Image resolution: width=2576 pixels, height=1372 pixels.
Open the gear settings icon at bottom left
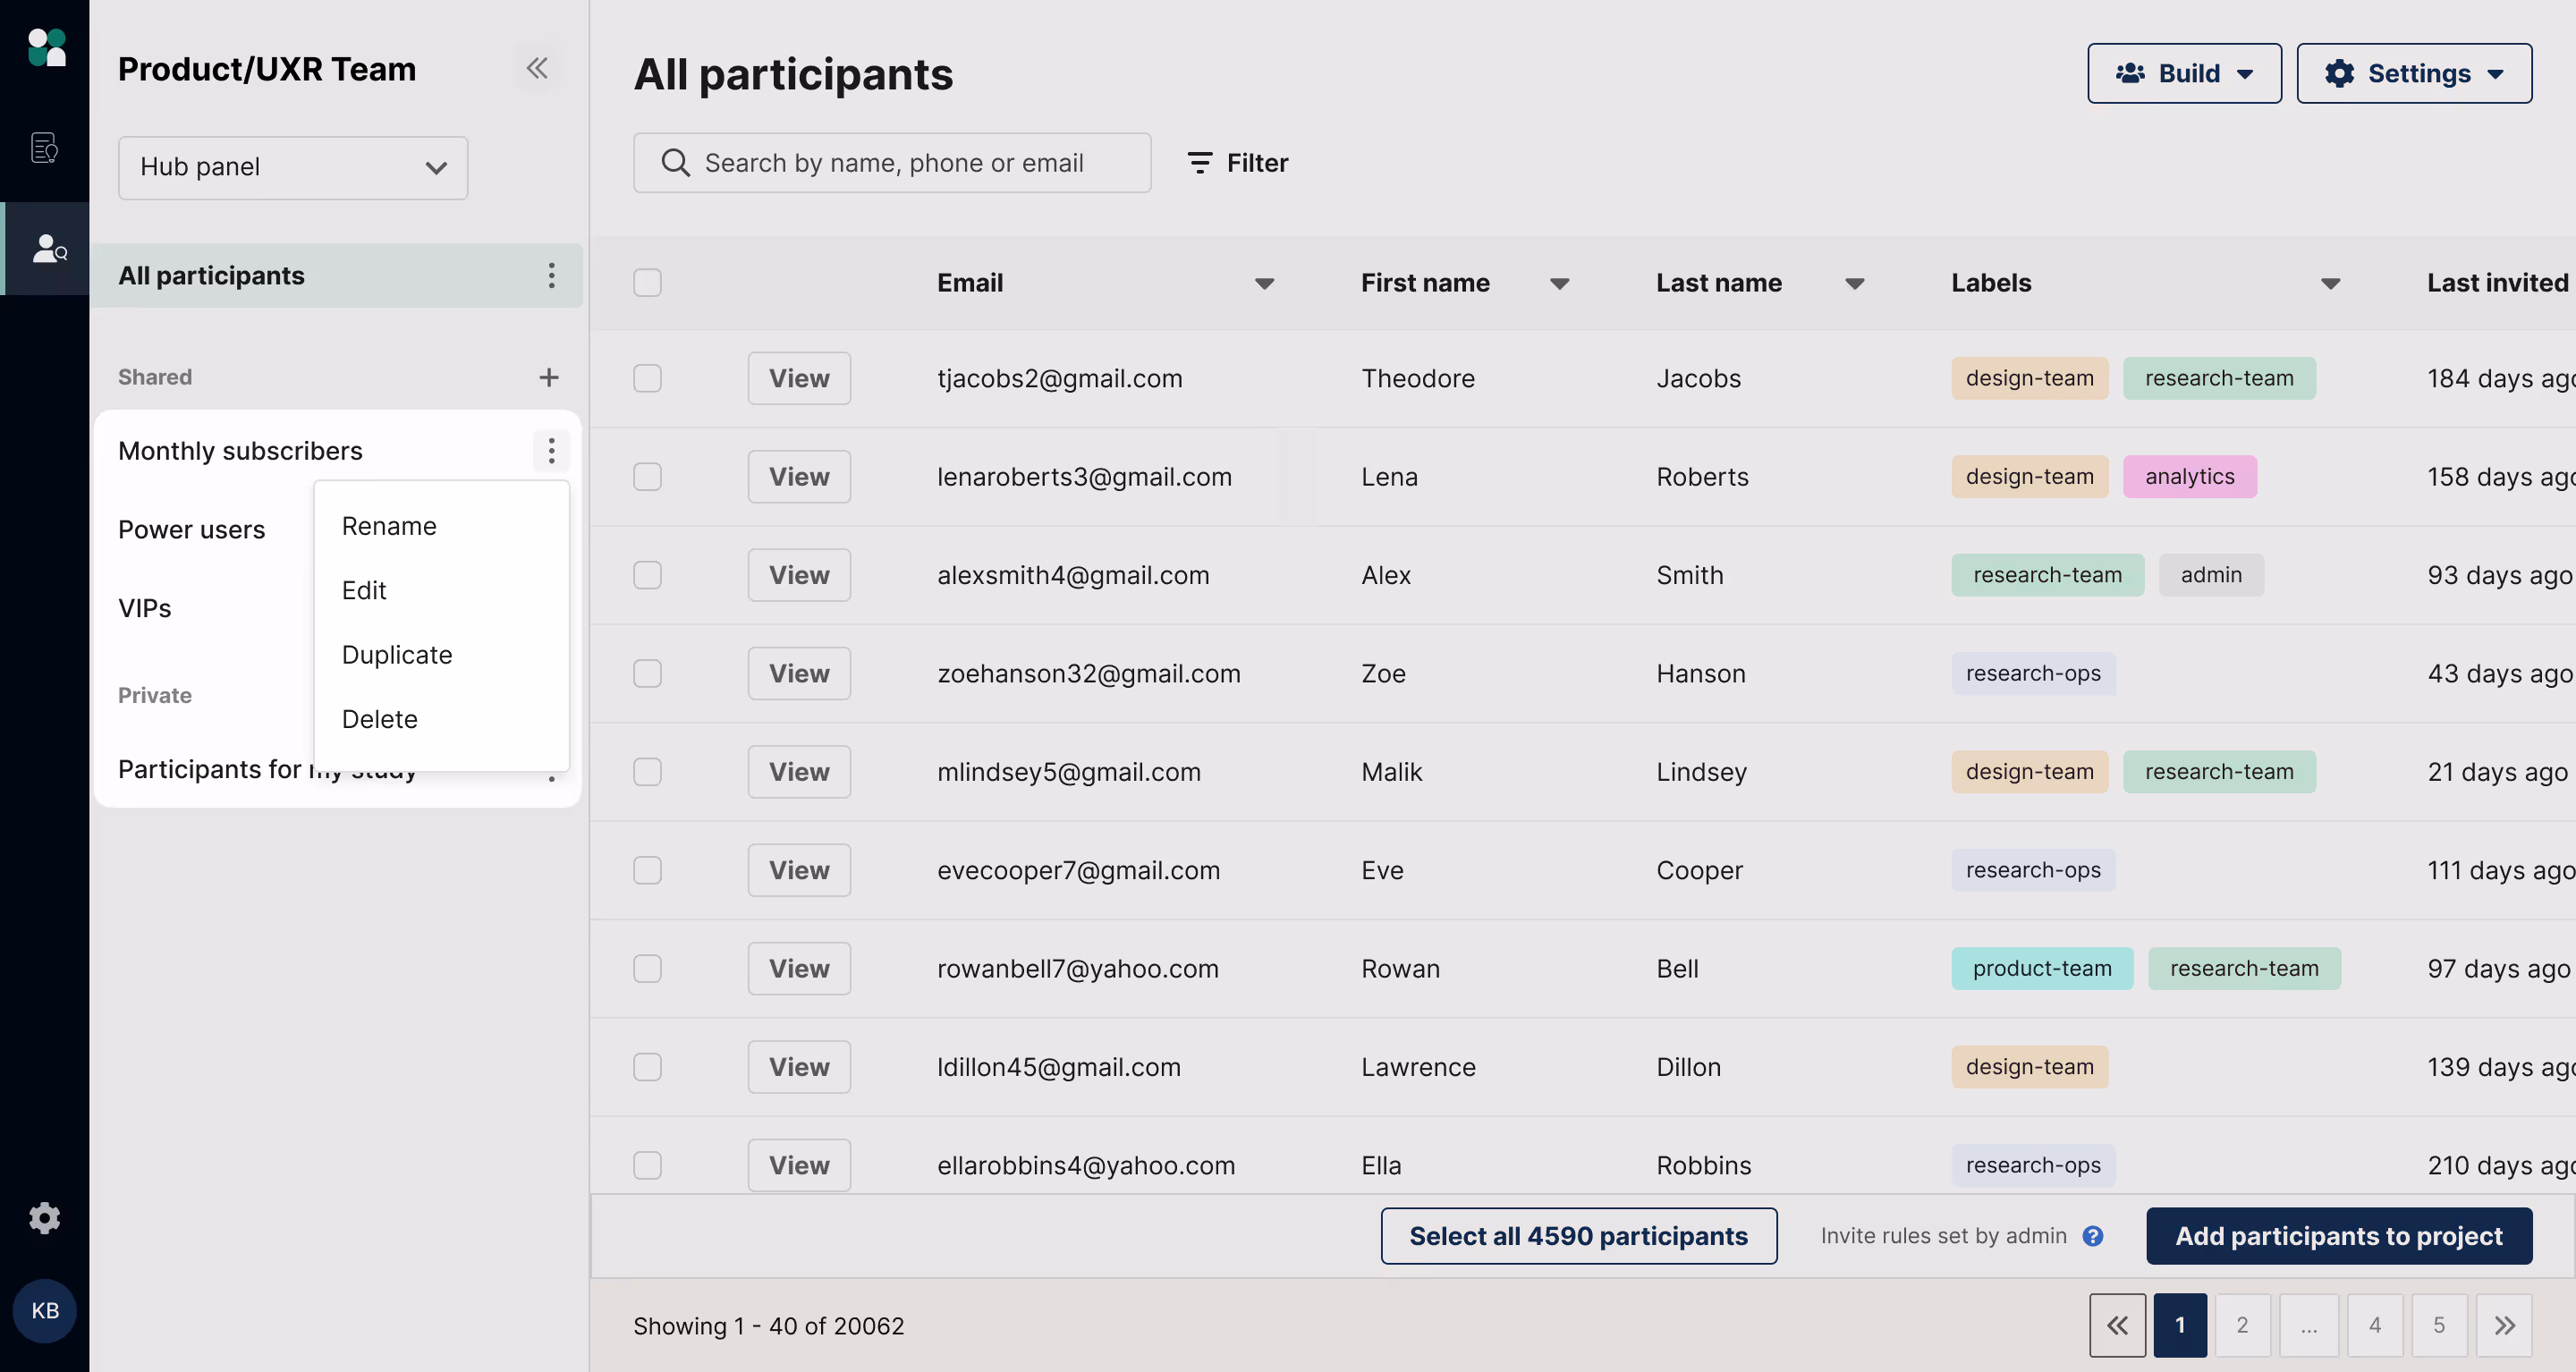[x=44, y=1217]
